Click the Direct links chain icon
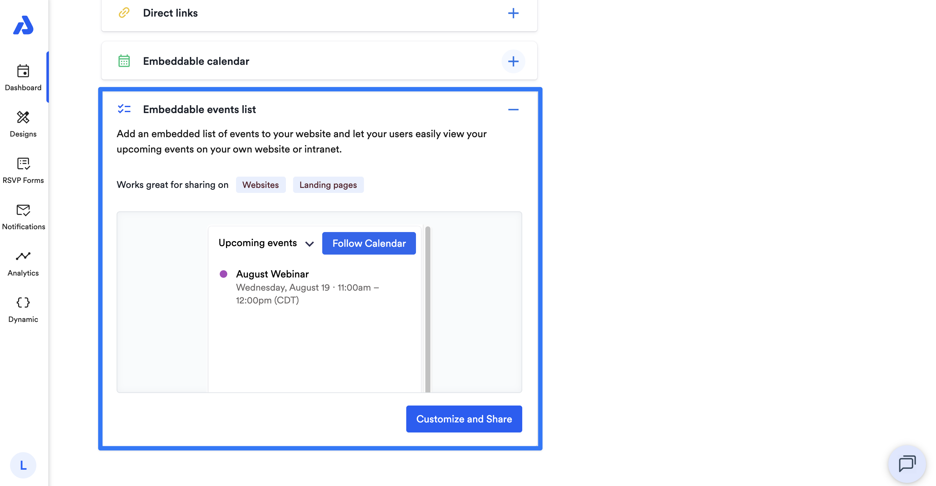936x486 pixels. [x=124, y=13]
